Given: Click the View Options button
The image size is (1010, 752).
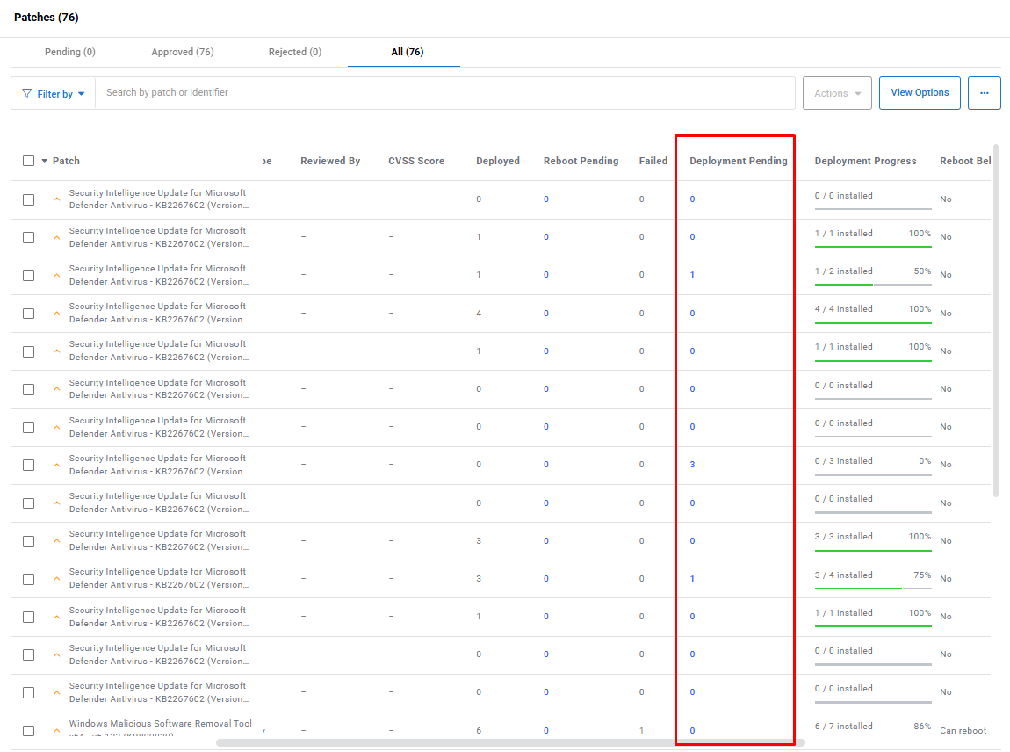Looking at the screenshot, I should 919,93.
